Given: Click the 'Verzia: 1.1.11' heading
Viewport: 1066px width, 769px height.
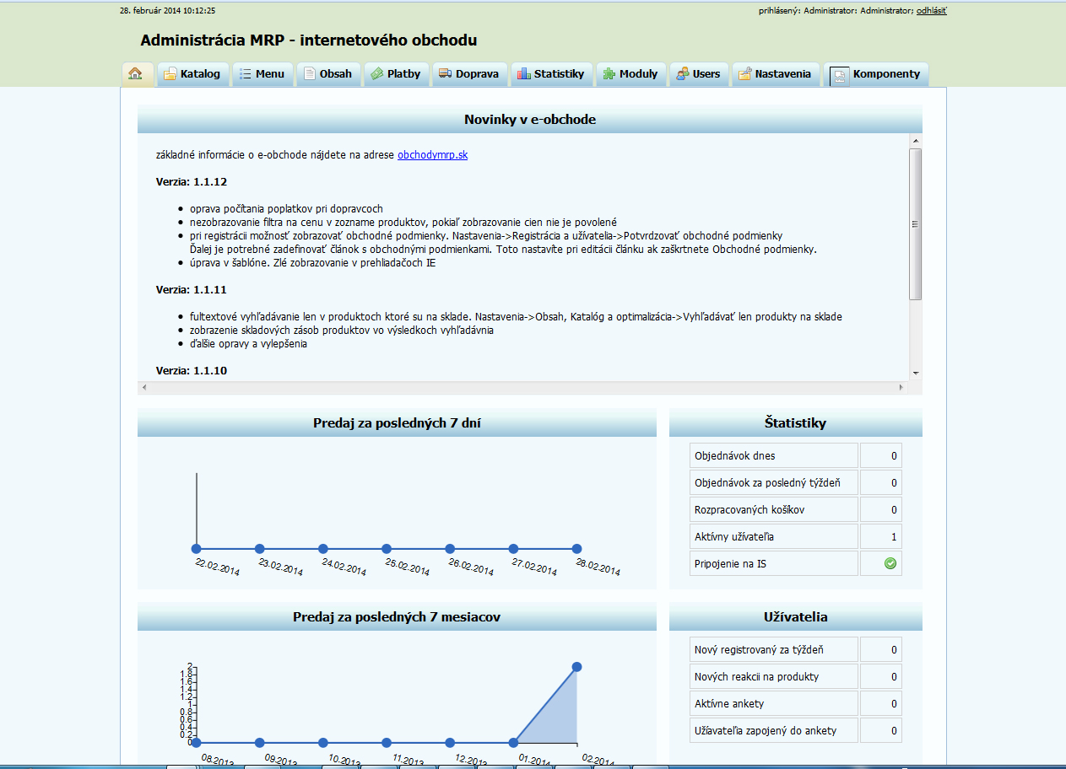Looking at the screenshot, I should click(x=192, y=290).
